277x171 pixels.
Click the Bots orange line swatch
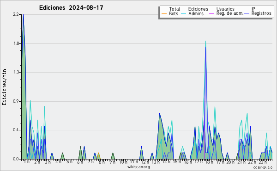pyautogui.click(x=164, y=13)
